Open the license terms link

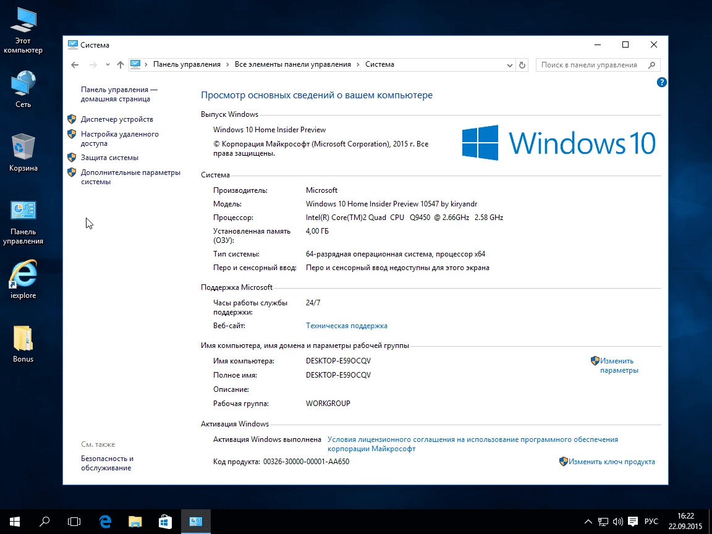(473, 444)
